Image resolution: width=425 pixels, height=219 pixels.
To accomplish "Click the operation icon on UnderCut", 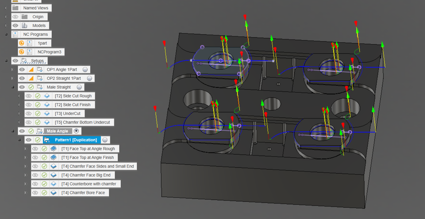I will click(x=47, y=113).
